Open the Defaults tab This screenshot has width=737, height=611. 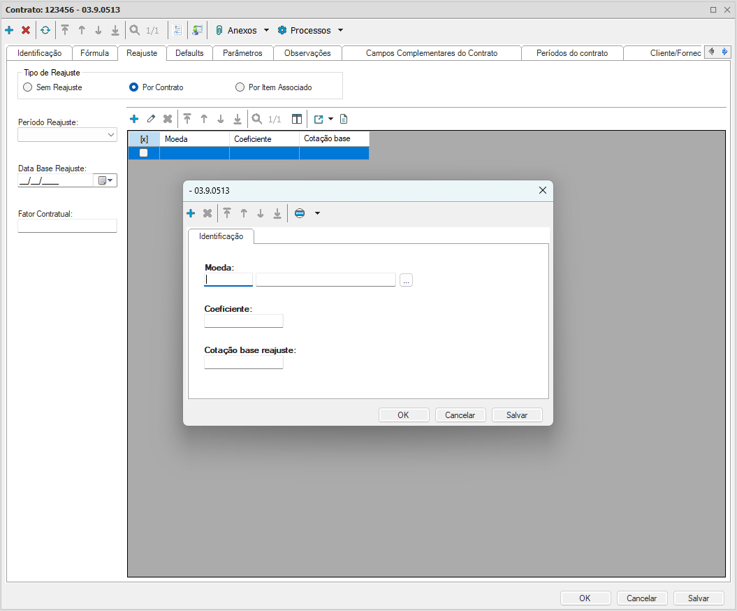pos(189,53)
